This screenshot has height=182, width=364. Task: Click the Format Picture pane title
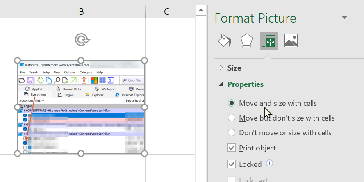pyautogui.click(x=255, y=18)
